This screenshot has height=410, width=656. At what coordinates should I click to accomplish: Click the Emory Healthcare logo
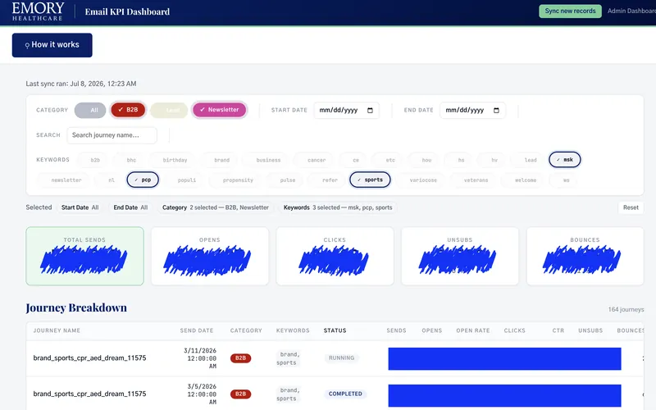(38, 11)
